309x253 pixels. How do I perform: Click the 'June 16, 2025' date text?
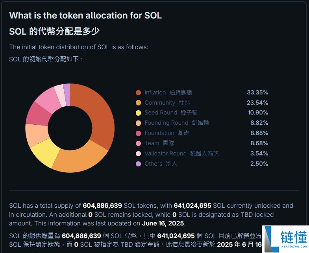(163, 223)
